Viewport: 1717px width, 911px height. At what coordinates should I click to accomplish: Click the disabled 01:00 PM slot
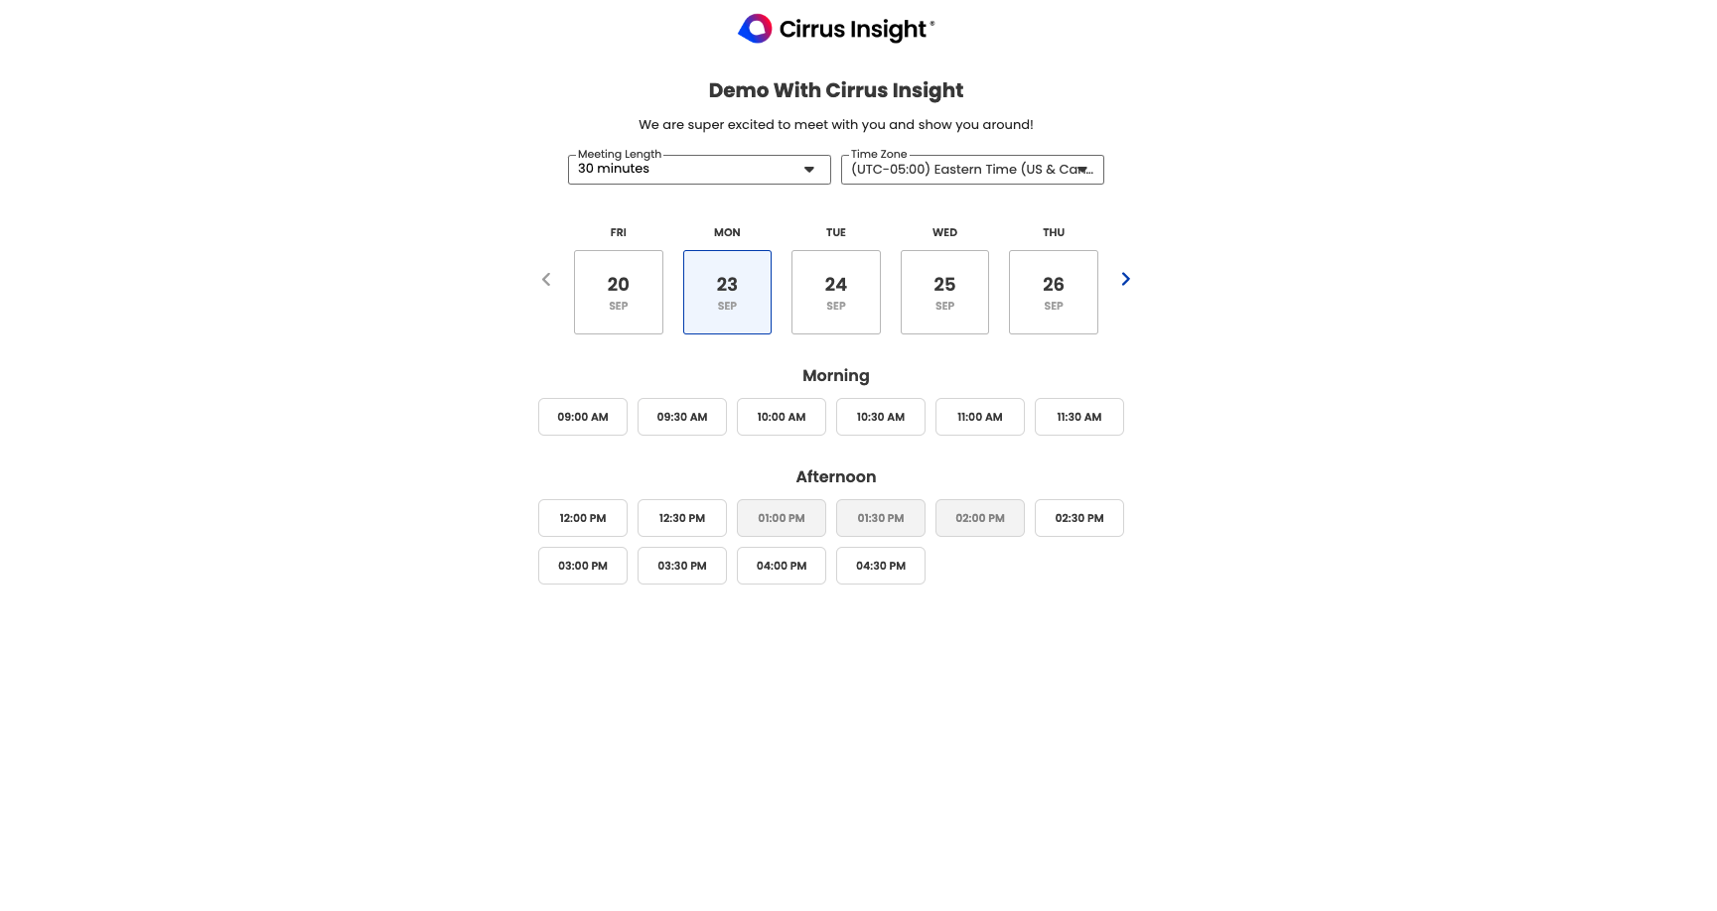click(x=782, y=519)
